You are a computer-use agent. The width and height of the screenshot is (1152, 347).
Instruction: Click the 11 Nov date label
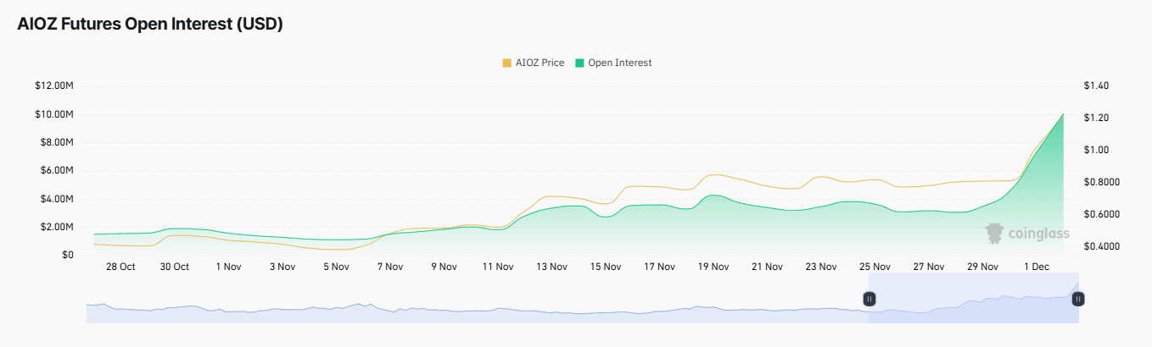[x=498, y=267]
